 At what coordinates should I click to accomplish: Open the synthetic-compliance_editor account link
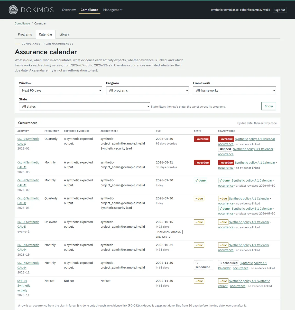coord(240,10)
